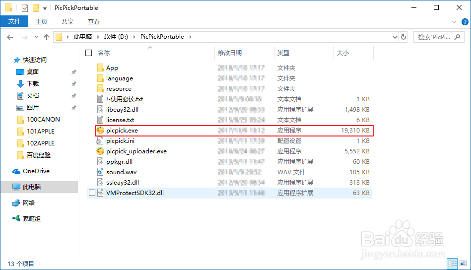Expand the ribbon with the chevron
Screen dimensions: 471x270
(454, 22)
